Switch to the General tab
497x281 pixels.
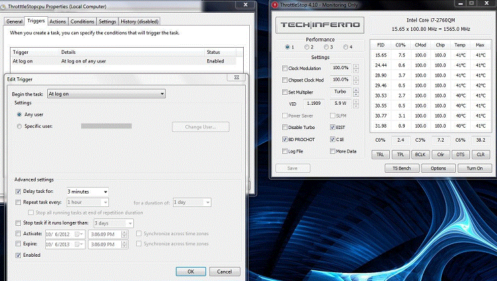(14, 22)
